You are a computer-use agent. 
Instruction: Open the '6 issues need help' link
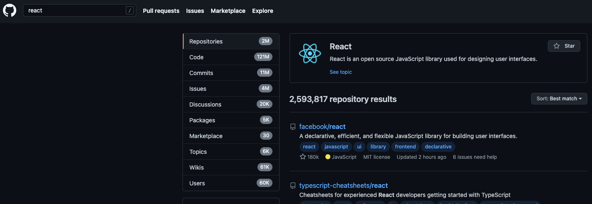(x=475, y=157)
